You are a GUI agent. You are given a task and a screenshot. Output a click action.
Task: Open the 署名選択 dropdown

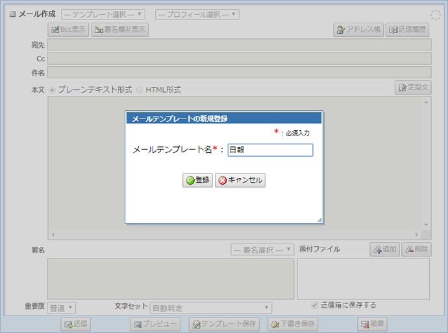coord(262,249)
